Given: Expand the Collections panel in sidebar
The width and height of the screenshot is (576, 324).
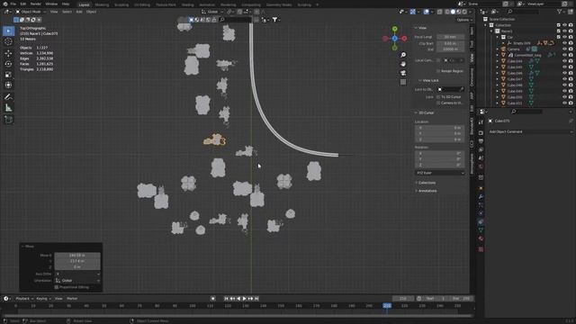Looking at the screenshot, I should click(427, 183).
